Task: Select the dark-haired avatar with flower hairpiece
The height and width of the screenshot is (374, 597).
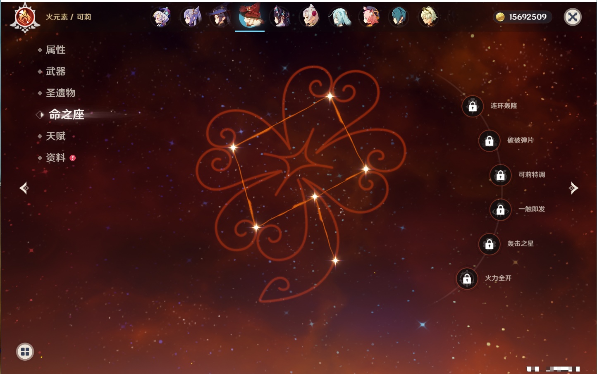Action: pos(280,17)
